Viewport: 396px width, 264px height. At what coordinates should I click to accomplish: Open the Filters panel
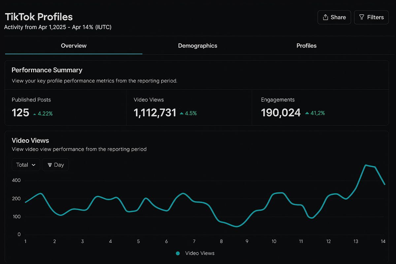click(371, 17)
